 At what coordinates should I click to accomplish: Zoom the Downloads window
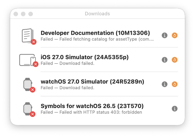point(31,14)
